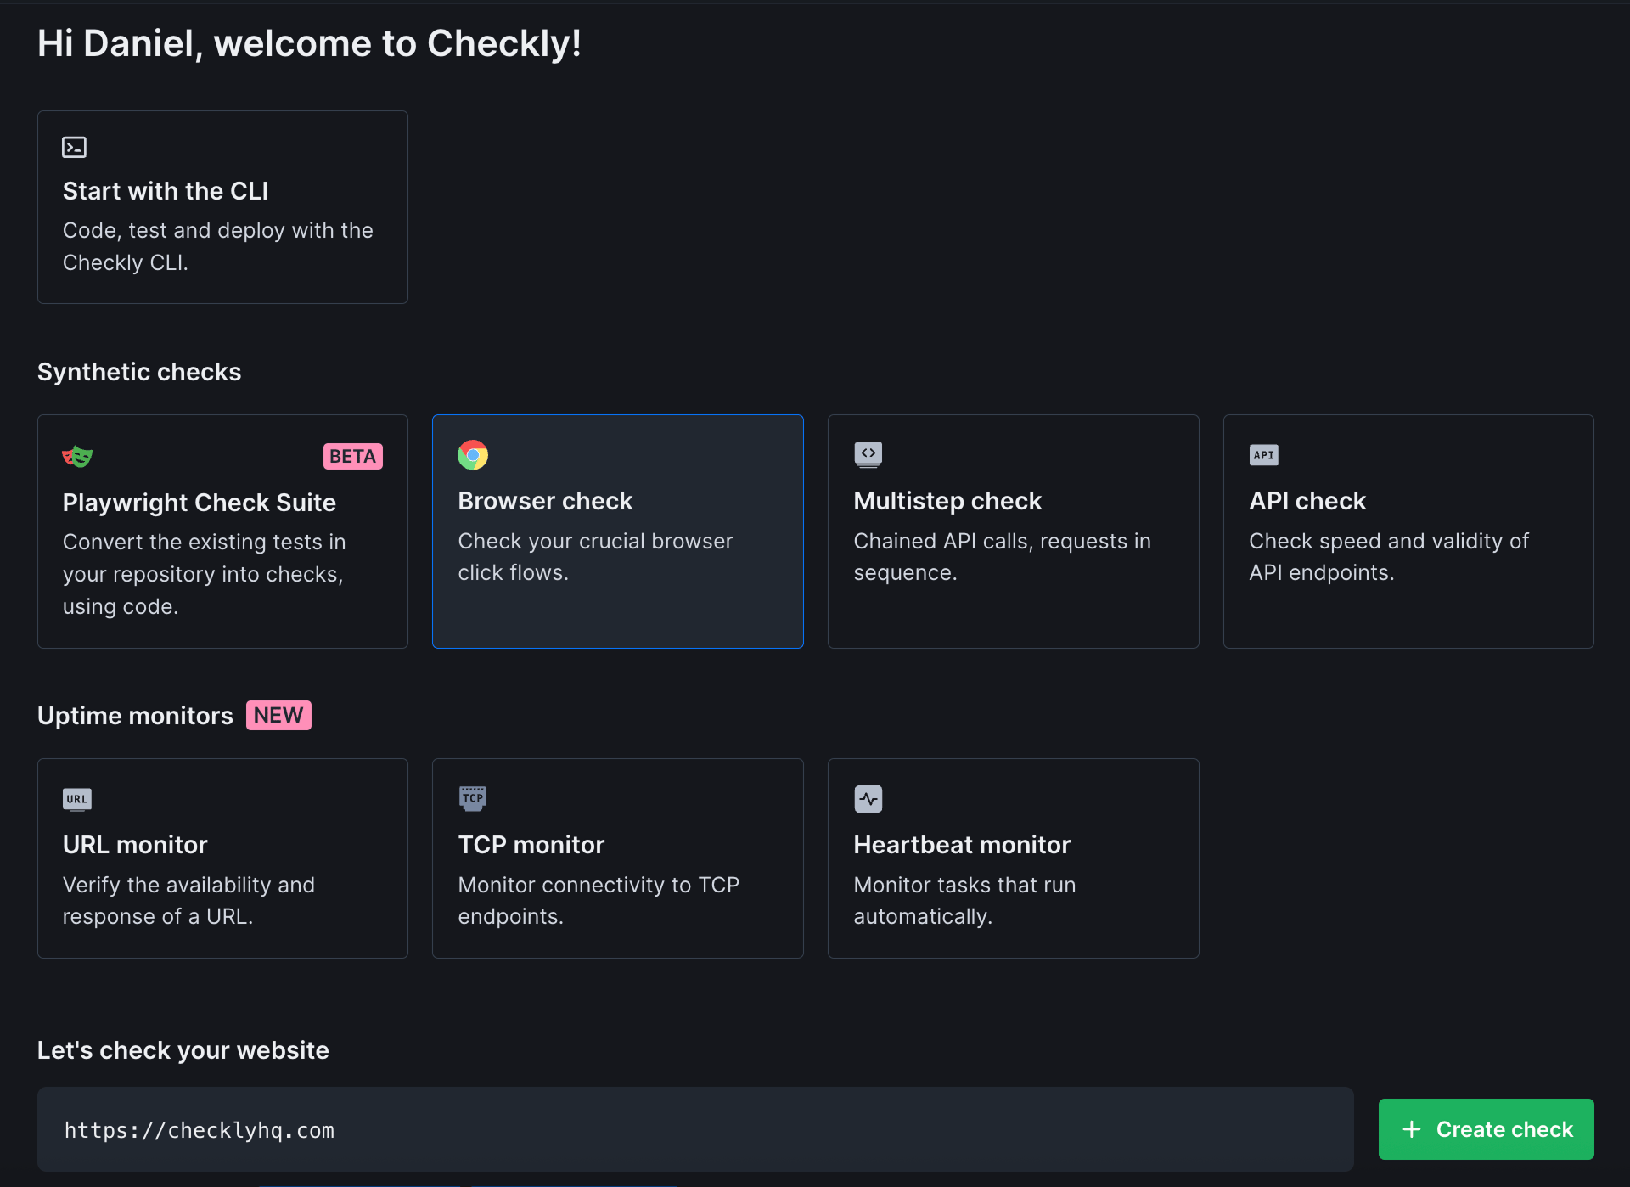Select the Multistep check card title
The image size is (1630, 1187).
947,501
